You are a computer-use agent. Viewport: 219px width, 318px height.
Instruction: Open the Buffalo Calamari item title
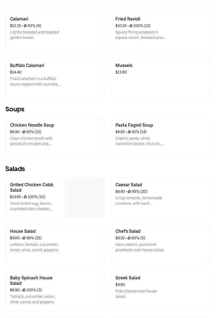[27, 65]
